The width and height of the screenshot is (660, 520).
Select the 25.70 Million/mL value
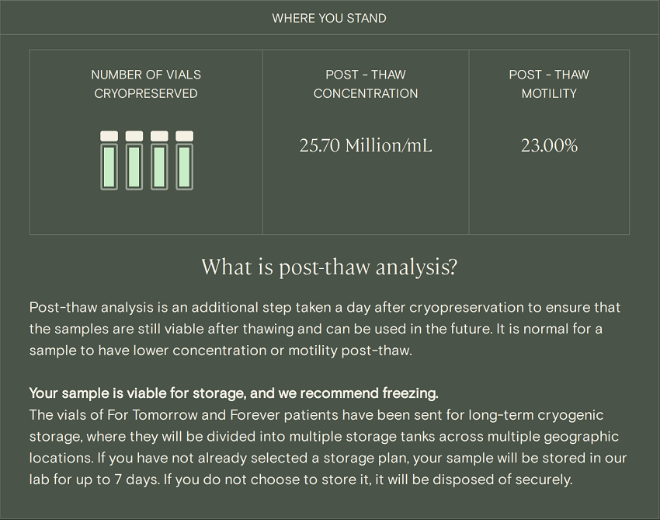[x=366, y=145]
